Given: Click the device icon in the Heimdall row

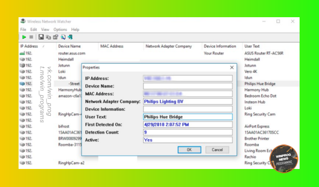Looking at the screenshot, I should [x=22, y=59].
